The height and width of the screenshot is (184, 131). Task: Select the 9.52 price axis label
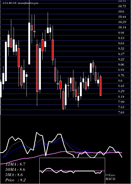pyautogui.click(x=121, y=49)
